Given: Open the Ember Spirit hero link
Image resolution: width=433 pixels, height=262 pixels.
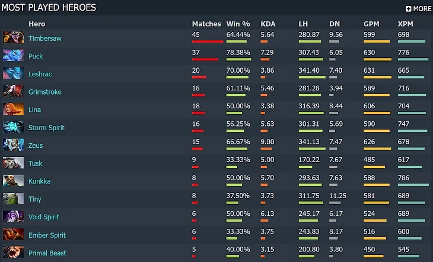Looking at the screenshot, I should click(47, 235).
